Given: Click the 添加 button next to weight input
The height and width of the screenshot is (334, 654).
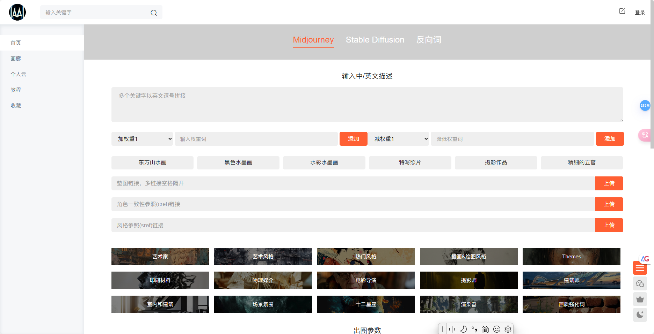Looking at the screenshot, I should (353, 138).
